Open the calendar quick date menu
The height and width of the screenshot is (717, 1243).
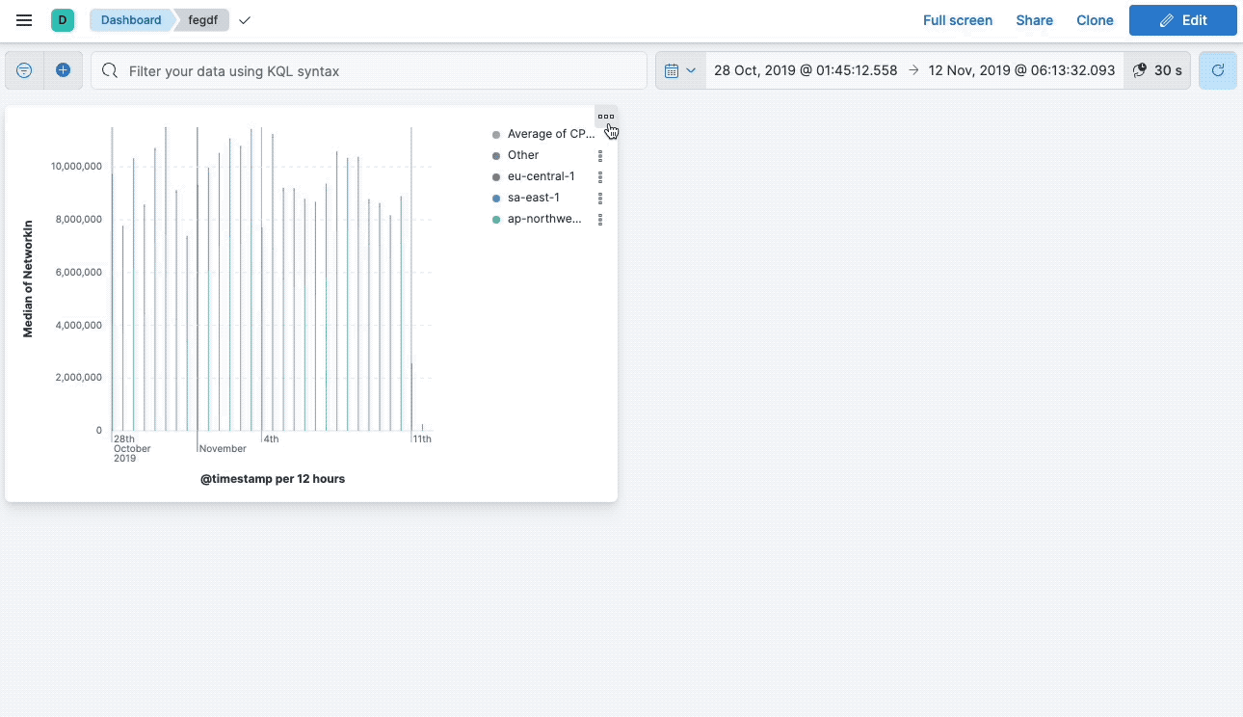click(680, 70)
